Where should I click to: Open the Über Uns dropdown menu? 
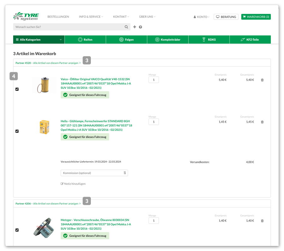coord(147,17)
